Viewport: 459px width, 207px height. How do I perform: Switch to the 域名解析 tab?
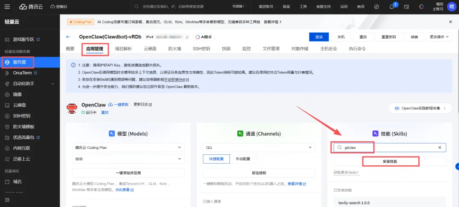[123, 49]
